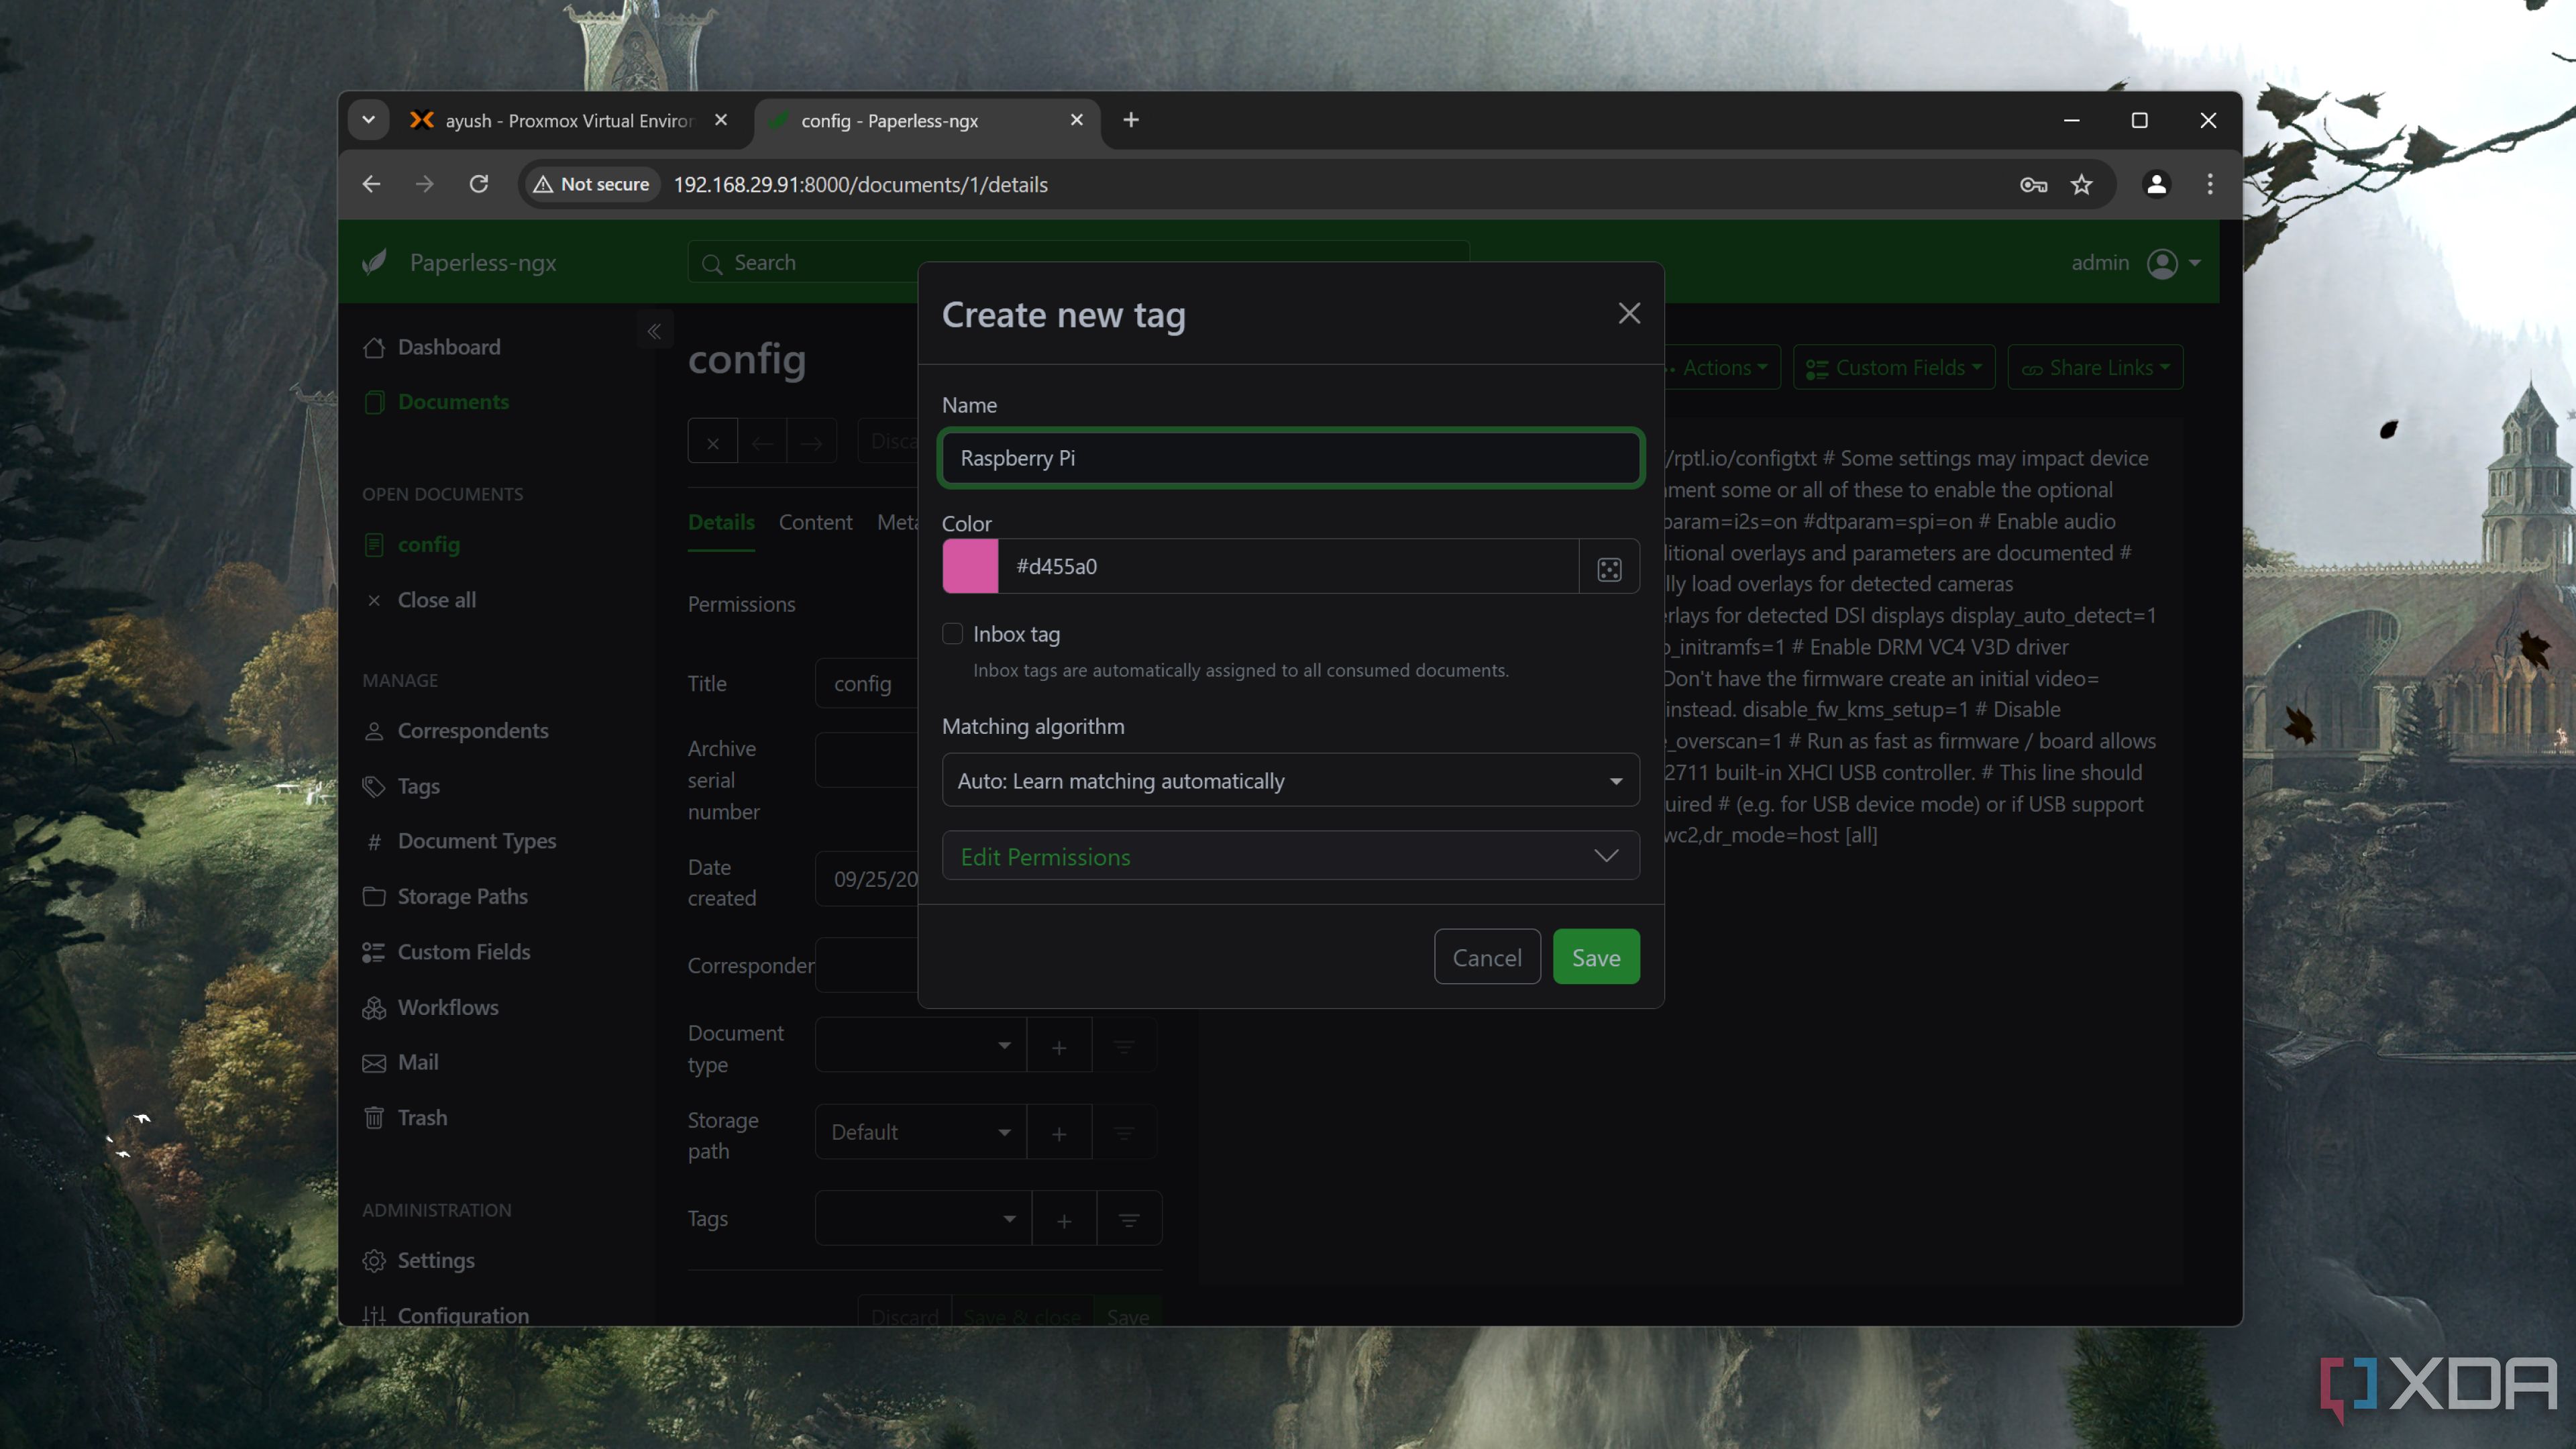Open the Share Links dropdown
Image resolution: width=2576 pixels, height=1449 pixels.
click(x=2095, y=367)
